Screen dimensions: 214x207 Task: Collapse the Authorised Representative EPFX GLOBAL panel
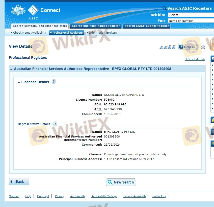tap(11, 69)
